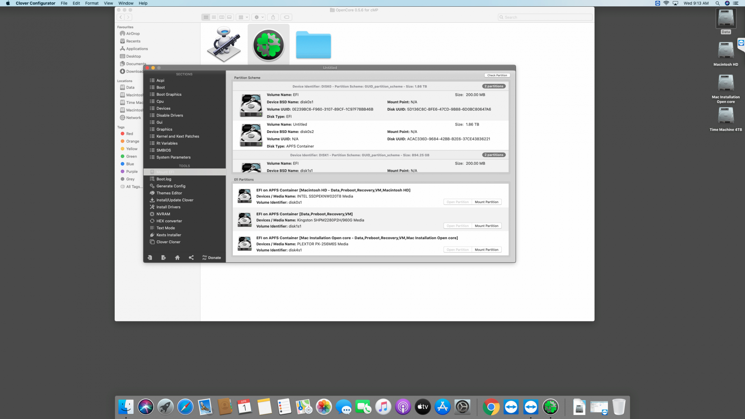Open the Themes Editor tool
The width and height of the screenshot is (745, 419).
pyautogui.click(x=169, y=193)
